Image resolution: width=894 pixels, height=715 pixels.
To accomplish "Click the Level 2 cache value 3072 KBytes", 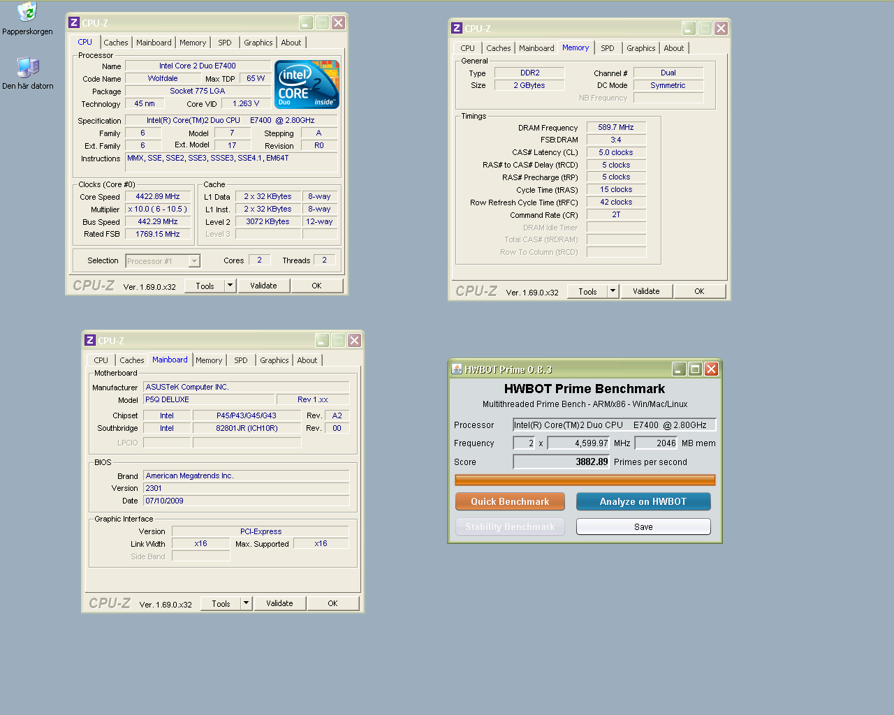I will click(x=268, y=221).
